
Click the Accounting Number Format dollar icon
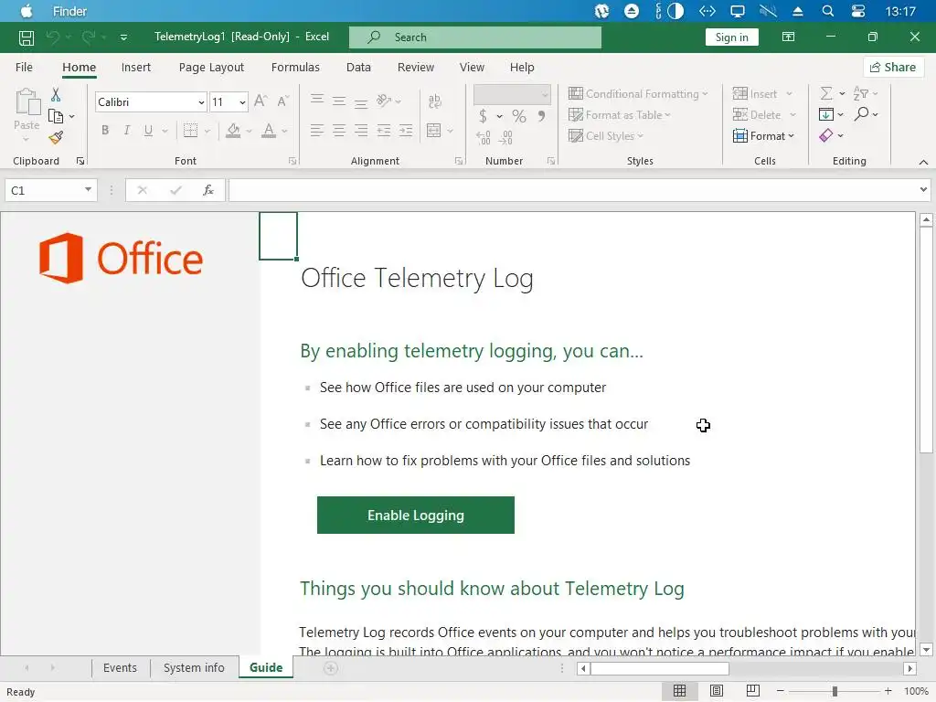483,116
